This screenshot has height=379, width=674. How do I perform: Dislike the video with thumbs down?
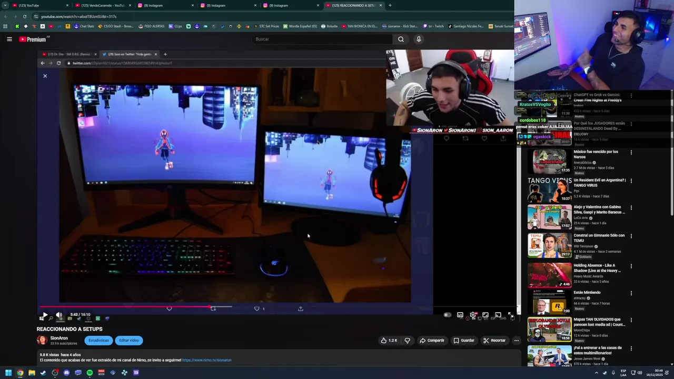click(407, 341)
